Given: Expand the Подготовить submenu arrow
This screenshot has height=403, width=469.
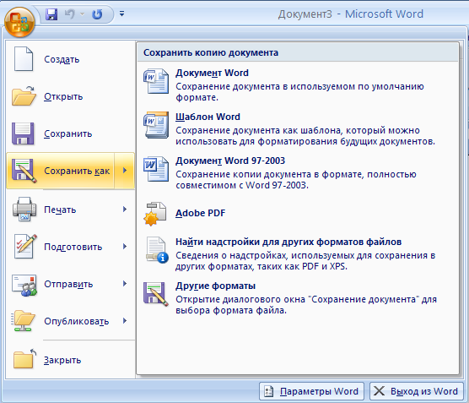Looking at the screenshot, I should pos(125,247).
